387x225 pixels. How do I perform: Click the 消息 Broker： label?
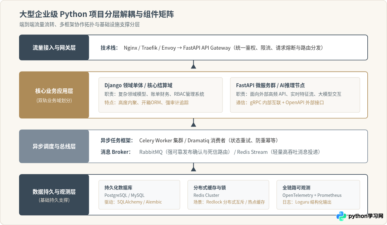click(x=116, y=152)
